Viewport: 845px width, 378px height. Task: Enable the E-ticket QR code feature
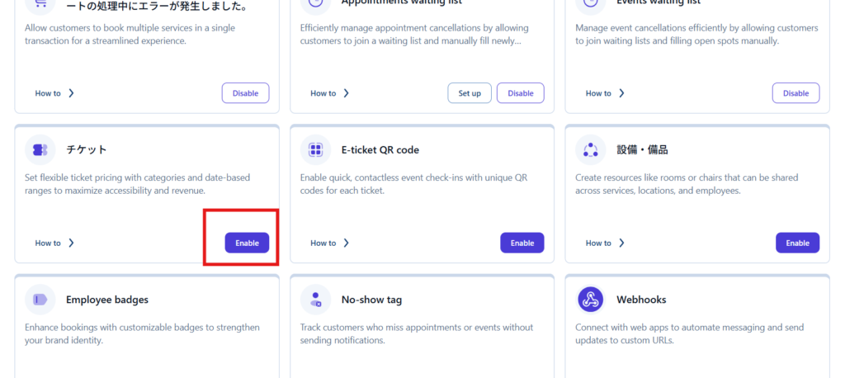[522, 243]
